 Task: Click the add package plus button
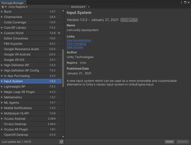[3, 7]
